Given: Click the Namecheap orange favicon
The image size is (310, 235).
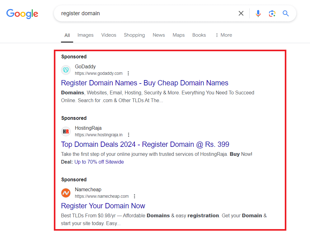Looking at the screenshot, I should [66, 193].
